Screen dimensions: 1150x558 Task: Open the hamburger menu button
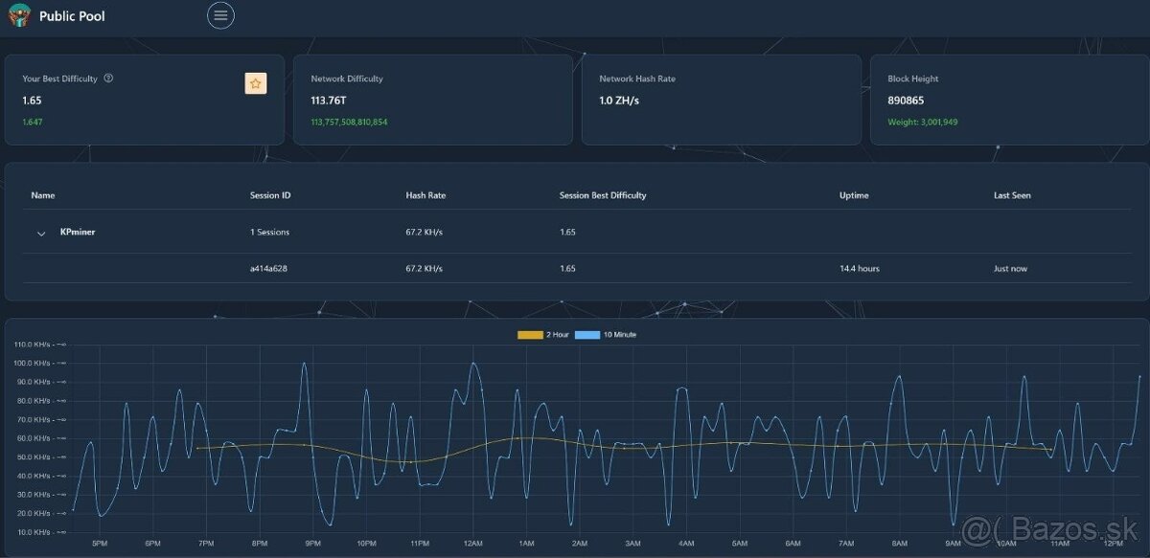(220, 15)
